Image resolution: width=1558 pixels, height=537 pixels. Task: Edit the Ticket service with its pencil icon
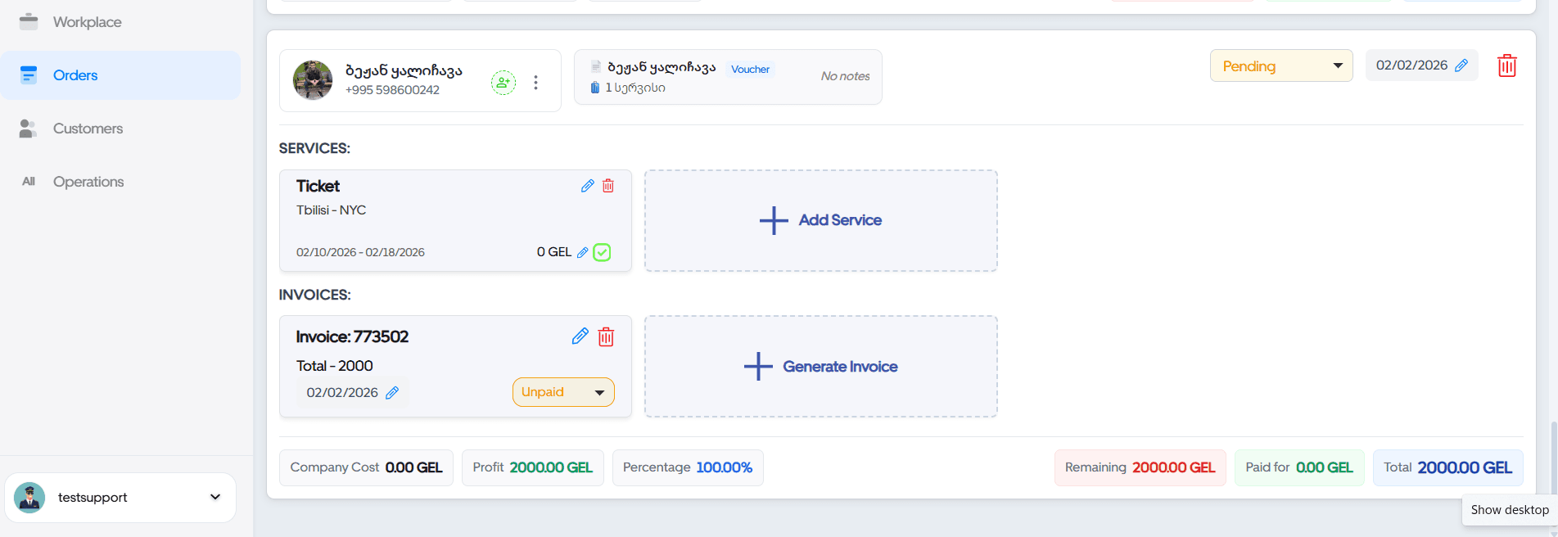tap(587, 186)
